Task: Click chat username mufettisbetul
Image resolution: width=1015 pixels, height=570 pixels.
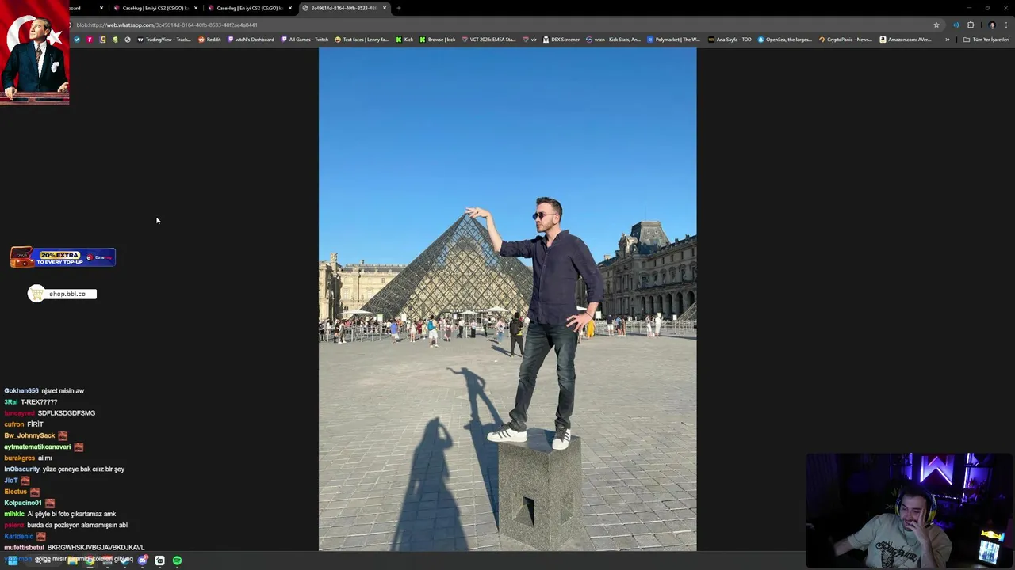Action: pyautogui.click(x=24, y=547)
